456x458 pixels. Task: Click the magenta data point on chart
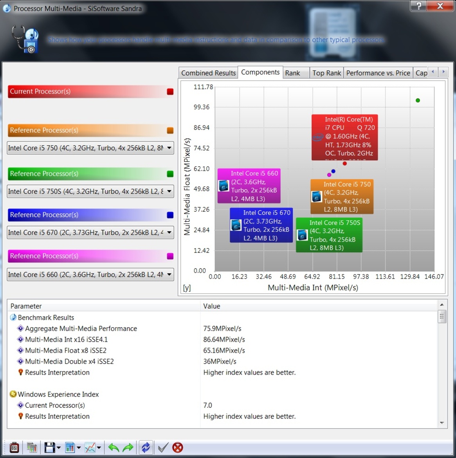point(329,175)
